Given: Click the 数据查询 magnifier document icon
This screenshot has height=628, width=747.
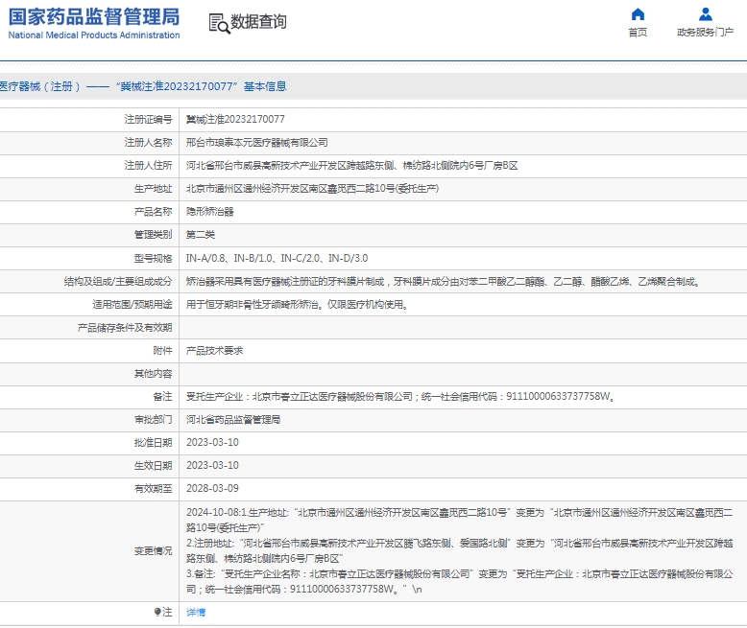Looking at the screenshot, I should point(218,23).
